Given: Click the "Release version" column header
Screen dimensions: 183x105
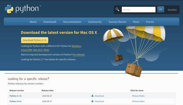Looking at the screenshot, I should tap(17, 90).
